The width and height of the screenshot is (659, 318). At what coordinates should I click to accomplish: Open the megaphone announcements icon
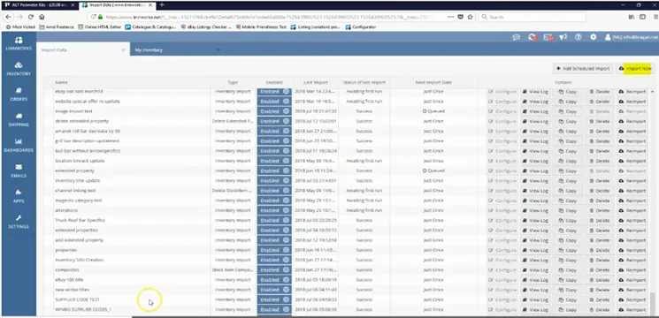563,37
